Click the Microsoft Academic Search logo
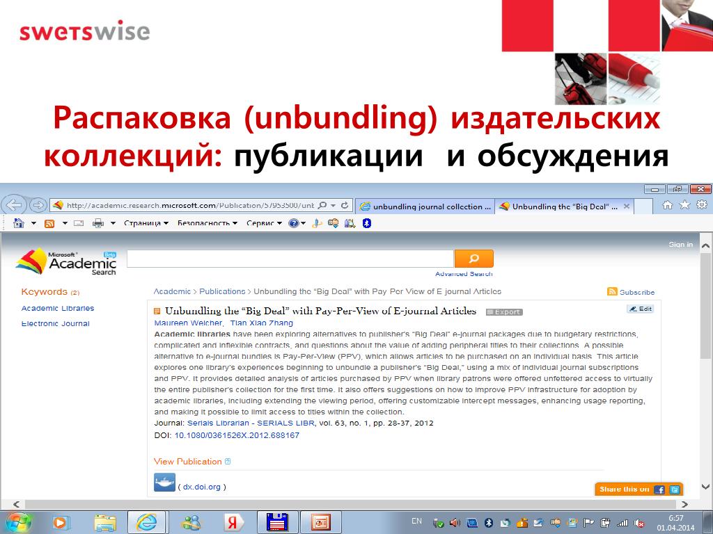This screenshot has width=713, height=534. pyautogui.click(x=66, y=262)
